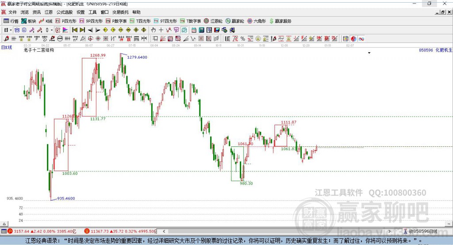This screenshot has height=245, width=453.
Task: Open the calendar icon
Action: pos(194,30)
